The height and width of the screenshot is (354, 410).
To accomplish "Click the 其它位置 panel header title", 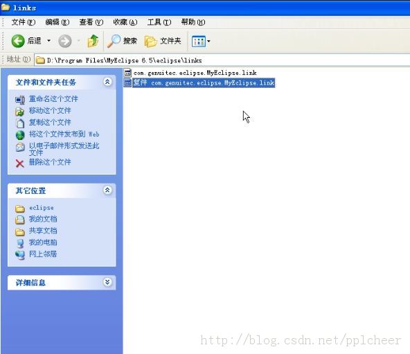I will tap(31, 191).
